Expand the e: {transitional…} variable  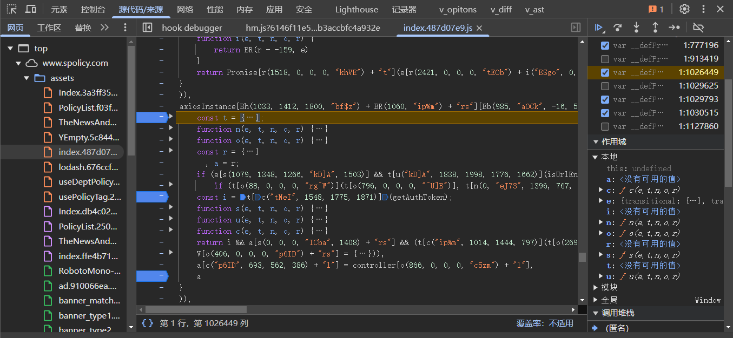[600, 201]
